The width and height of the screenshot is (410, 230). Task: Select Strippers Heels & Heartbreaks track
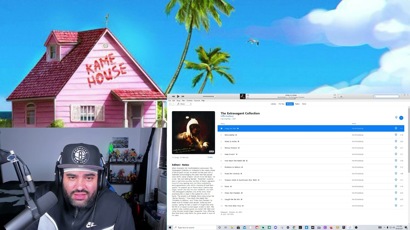[311, 180]
